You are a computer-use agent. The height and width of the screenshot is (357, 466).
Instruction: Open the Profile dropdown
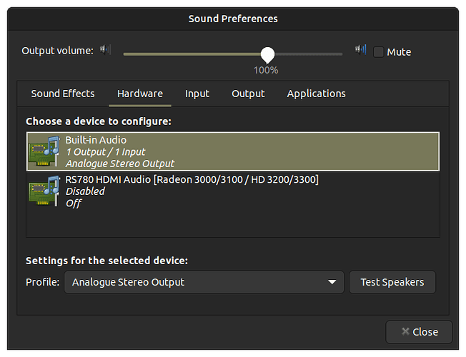tap(204, 282)
